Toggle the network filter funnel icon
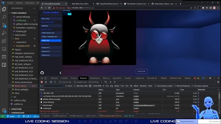The height and width of the screenshot is (124, 221). [51, 82]
